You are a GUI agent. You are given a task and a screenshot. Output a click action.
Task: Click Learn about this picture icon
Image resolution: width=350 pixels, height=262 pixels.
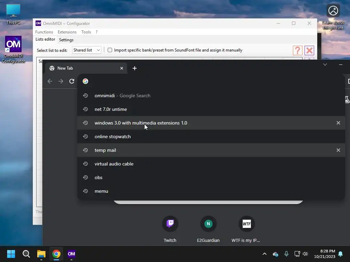click(333, 17)
